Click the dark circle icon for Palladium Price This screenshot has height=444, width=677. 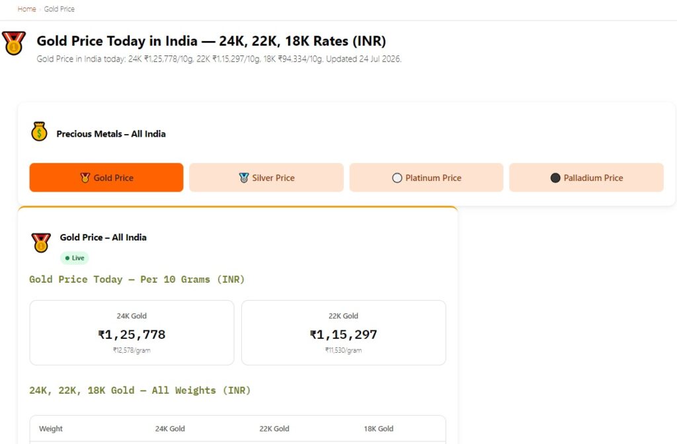click(555, 178)
